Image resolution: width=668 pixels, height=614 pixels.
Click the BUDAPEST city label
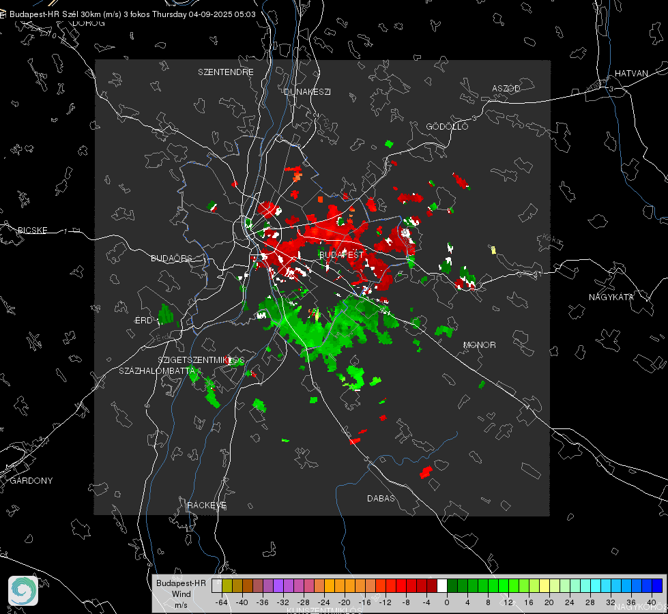[341, 254]
